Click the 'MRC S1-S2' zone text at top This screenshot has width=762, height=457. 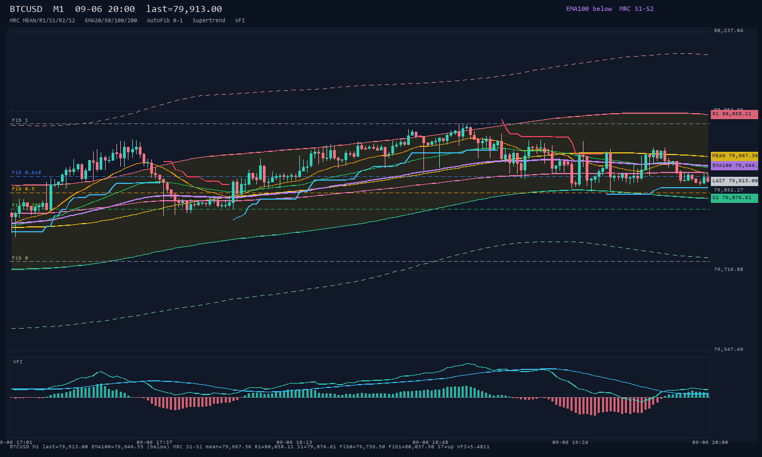tap(636, 9)
